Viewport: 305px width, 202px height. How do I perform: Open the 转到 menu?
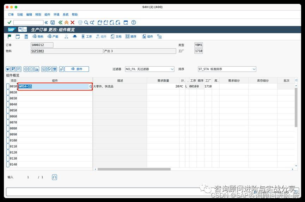38,14
